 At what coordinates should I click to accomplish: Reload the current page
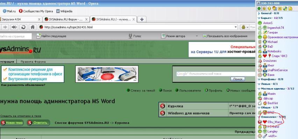point(23,27)
